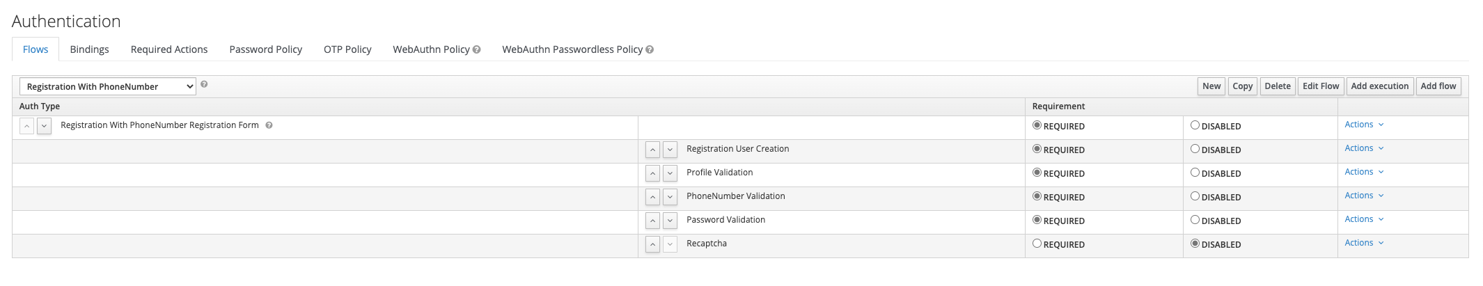Viewport: 1483px width, 286px height.
Task: Move Profile Validation up with arrow
Action: (652, 173)
